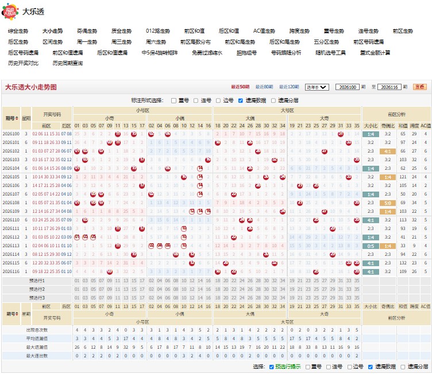This screenshot has height=374, width=432.
Task: Go to 前区走势
Action: tap(403, 31)
